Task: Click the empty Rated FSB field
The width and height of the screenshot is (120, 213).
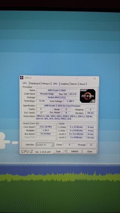Action: [x=46, y=137]
